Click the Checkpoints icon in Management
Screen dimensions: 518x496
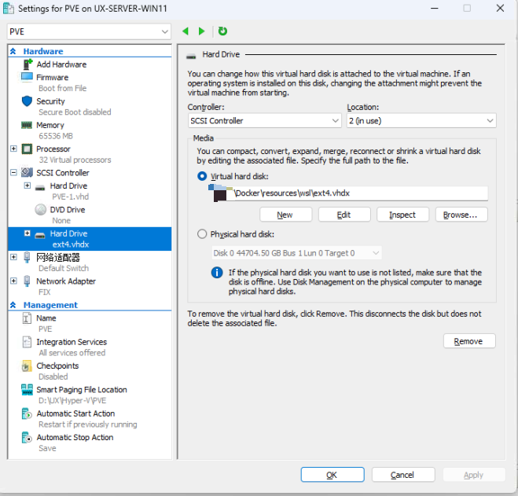click(x=27, y=366)
